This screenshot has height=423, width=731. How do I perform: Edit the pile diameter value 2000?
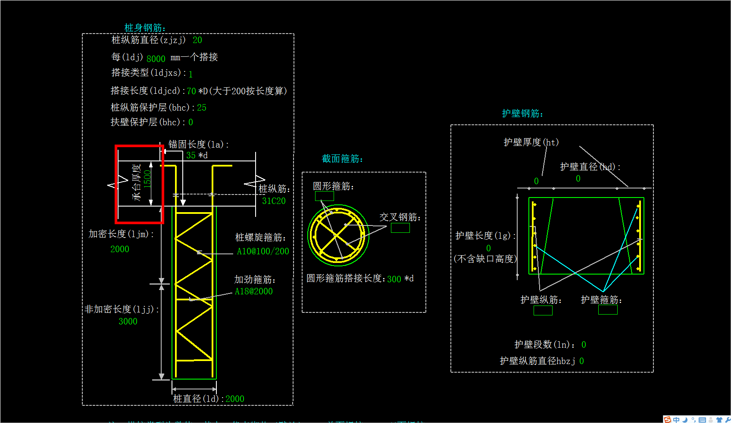tap(235, 399)
